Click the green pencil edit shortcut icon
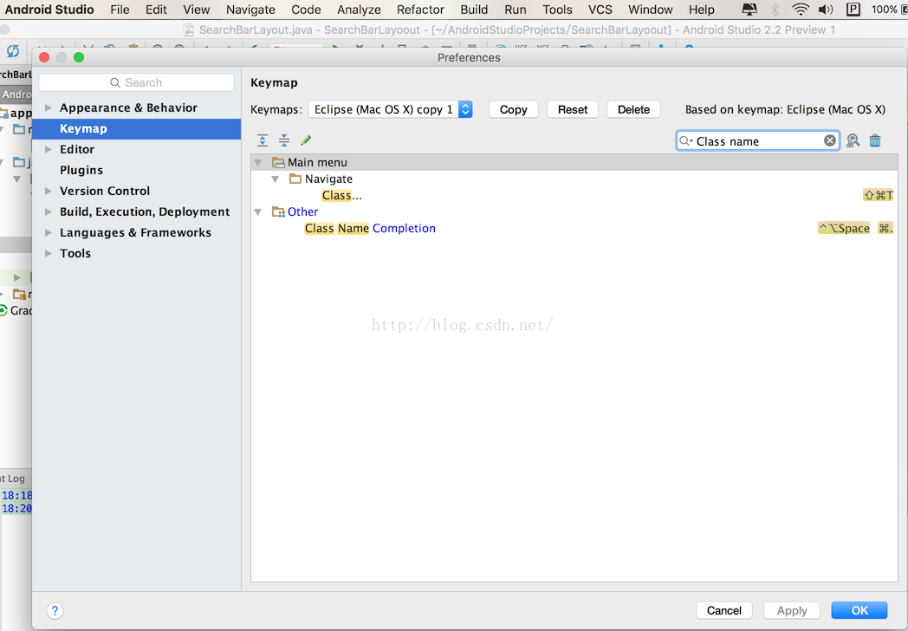Viewport: 908px width, 631px height. (x=306, y=140)
